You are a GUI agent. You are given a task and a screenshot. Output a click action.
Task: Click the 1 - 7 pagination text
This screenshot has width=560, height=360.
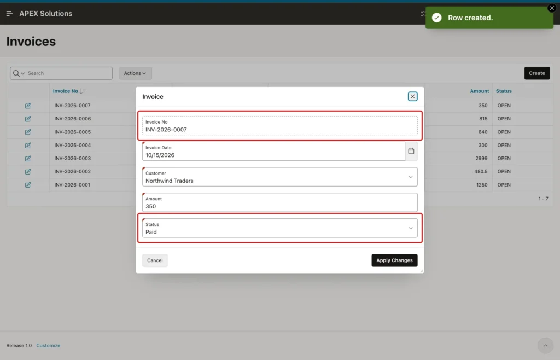[543, 199]
